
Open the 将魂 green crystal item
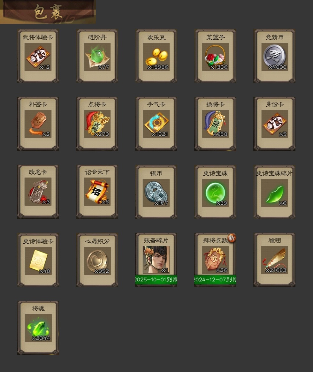click(38, 328)
